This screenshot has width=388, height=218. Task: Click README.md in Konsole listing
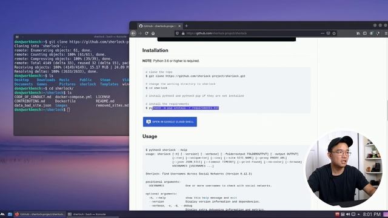(x=105, y=101)
